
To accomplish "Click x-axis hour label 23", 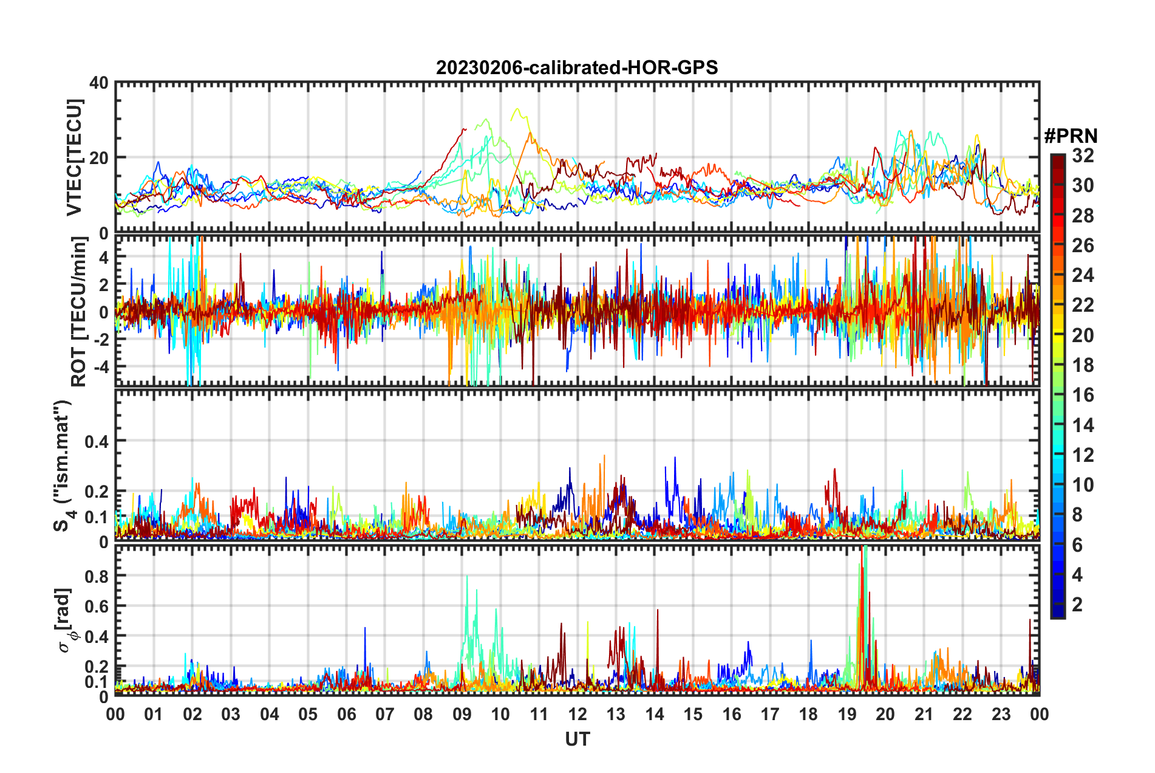I will tap(1001, 714).
